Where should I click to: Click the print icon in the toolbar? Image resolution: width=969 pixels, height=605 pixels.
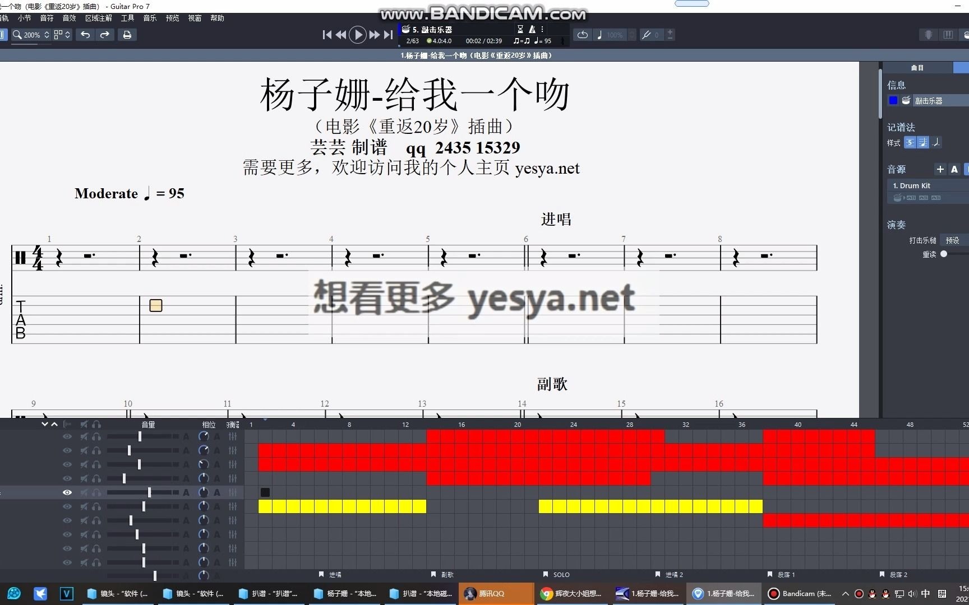coord(127,35)
